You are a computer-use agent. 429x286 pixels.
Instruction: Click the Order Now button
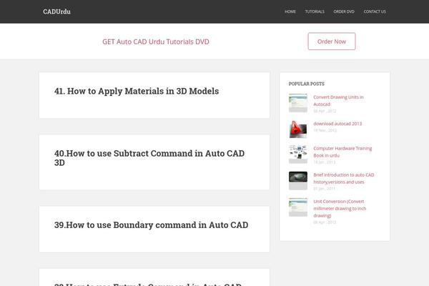click(332, 41)
